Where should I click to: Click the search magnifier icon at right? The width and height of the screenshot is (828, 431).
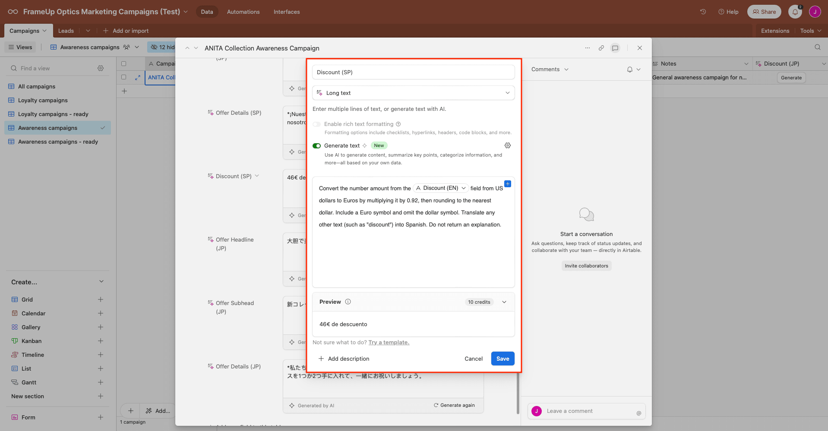[x=817, y=47]
